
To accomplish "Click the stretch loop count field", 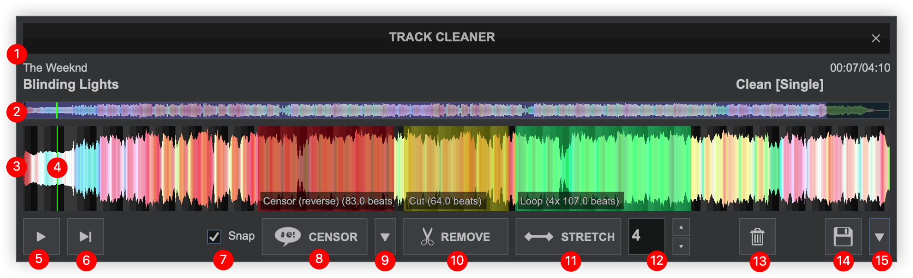I will click(x=646, y=236).
